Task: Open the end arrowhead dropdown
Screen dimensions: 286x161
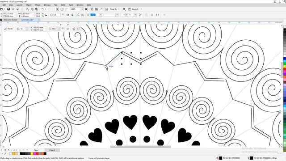Action: 135,15
